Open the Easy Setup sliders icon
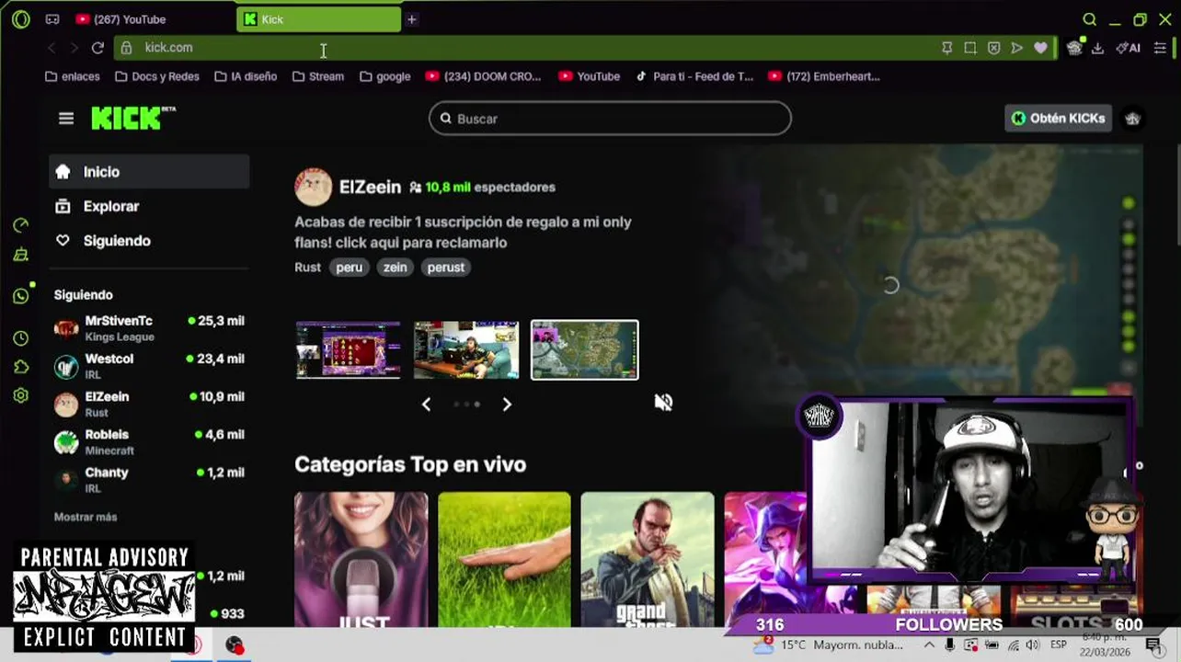1181x662 pixels. coord(1159,48)
